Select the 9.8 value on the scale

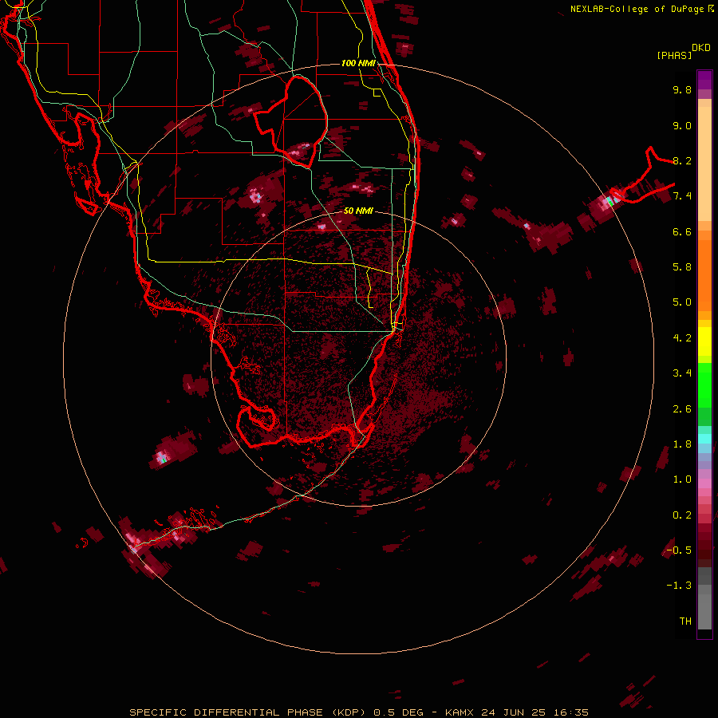click(682, 89)
